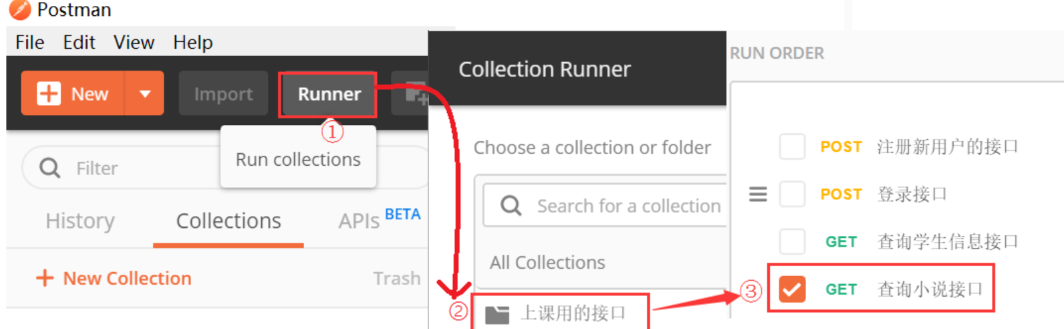Click the Search for a collection field
The width and height of the screenshot is (1064, 329).
coord(628,206)
